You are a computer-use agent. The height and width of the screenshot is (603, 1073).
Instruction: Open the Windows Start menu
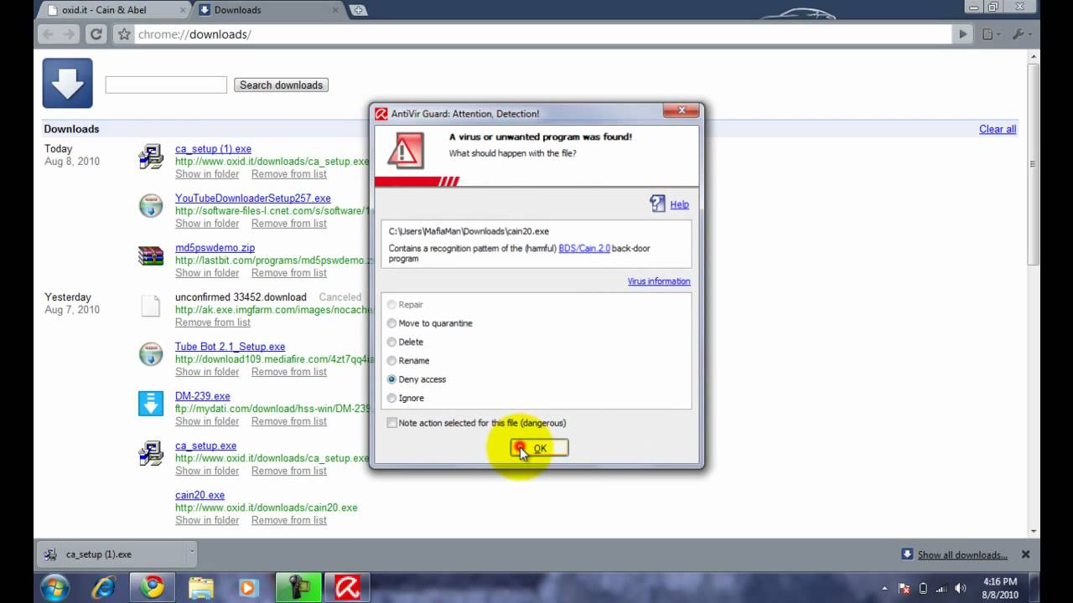click(54, 587)
